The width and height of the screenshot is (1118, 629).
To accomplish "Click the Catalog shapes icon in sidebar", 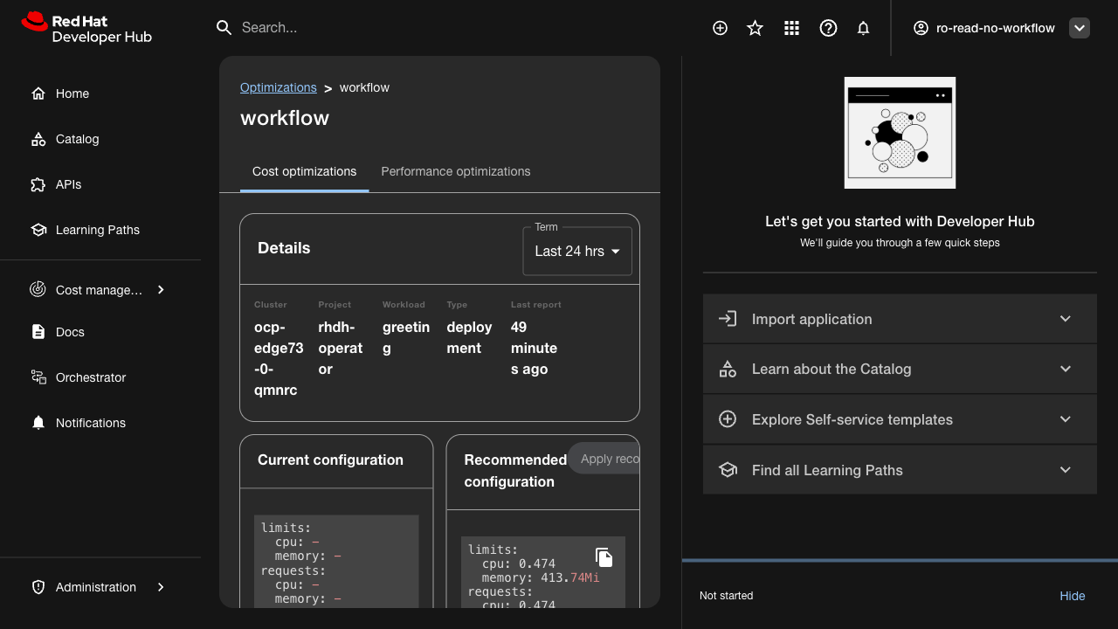I will click(x=38, y=139).
